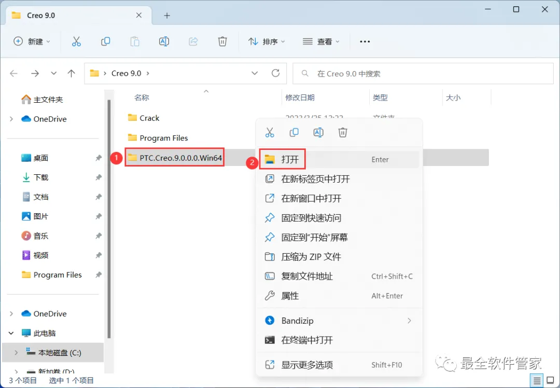Click the Copy icon in the context menu
This screenshot has height=388, width=560.
[x=294, y=133]
